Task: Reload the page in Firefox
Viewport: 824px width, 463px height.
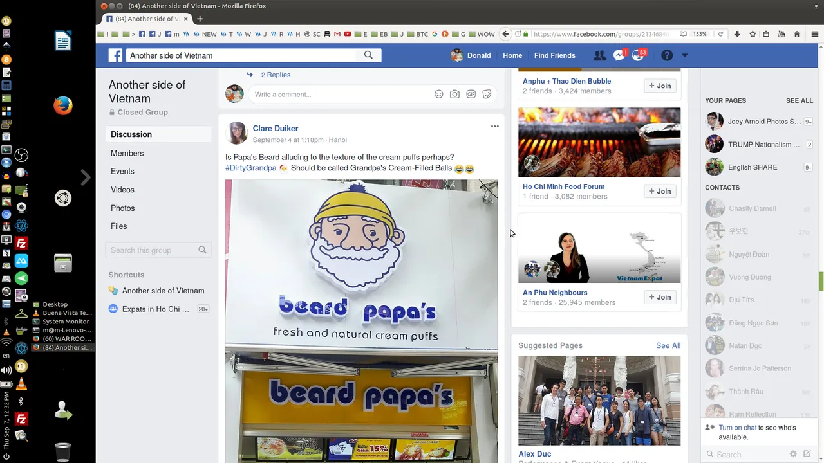Action: pyautogui.click(x=720, y=34)
